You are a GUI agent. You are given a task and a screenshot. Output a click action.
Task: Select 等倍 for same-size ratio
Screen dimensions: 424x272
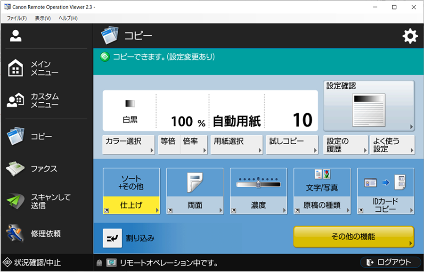point(168,144)
